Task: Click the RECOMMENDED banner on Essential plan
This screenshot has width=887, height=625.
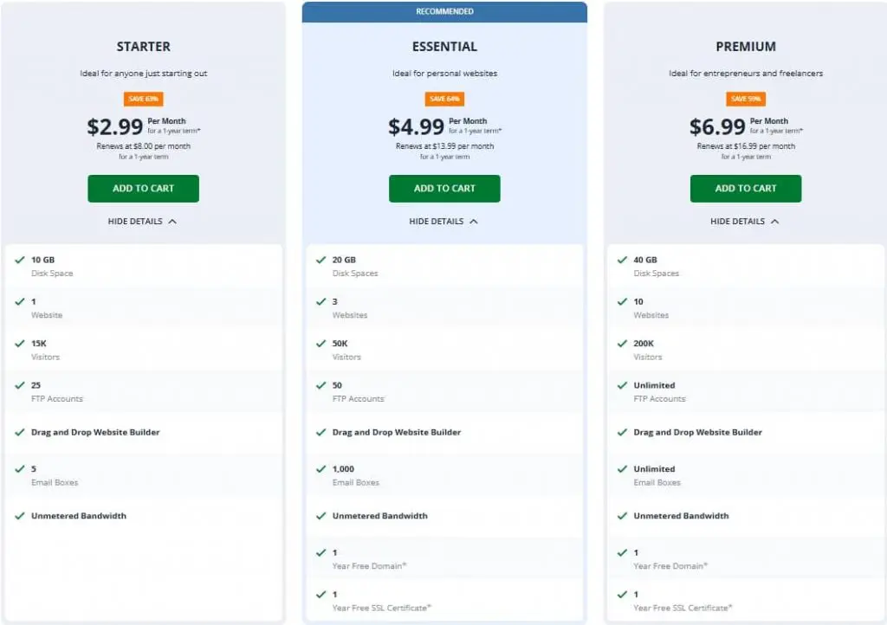Action: click(x=444, y=11)
